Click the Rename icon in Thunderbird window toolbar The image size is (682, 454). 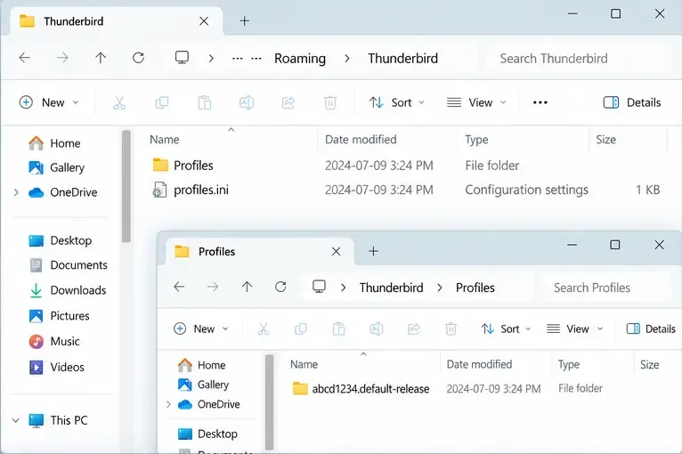click(247, 102)
